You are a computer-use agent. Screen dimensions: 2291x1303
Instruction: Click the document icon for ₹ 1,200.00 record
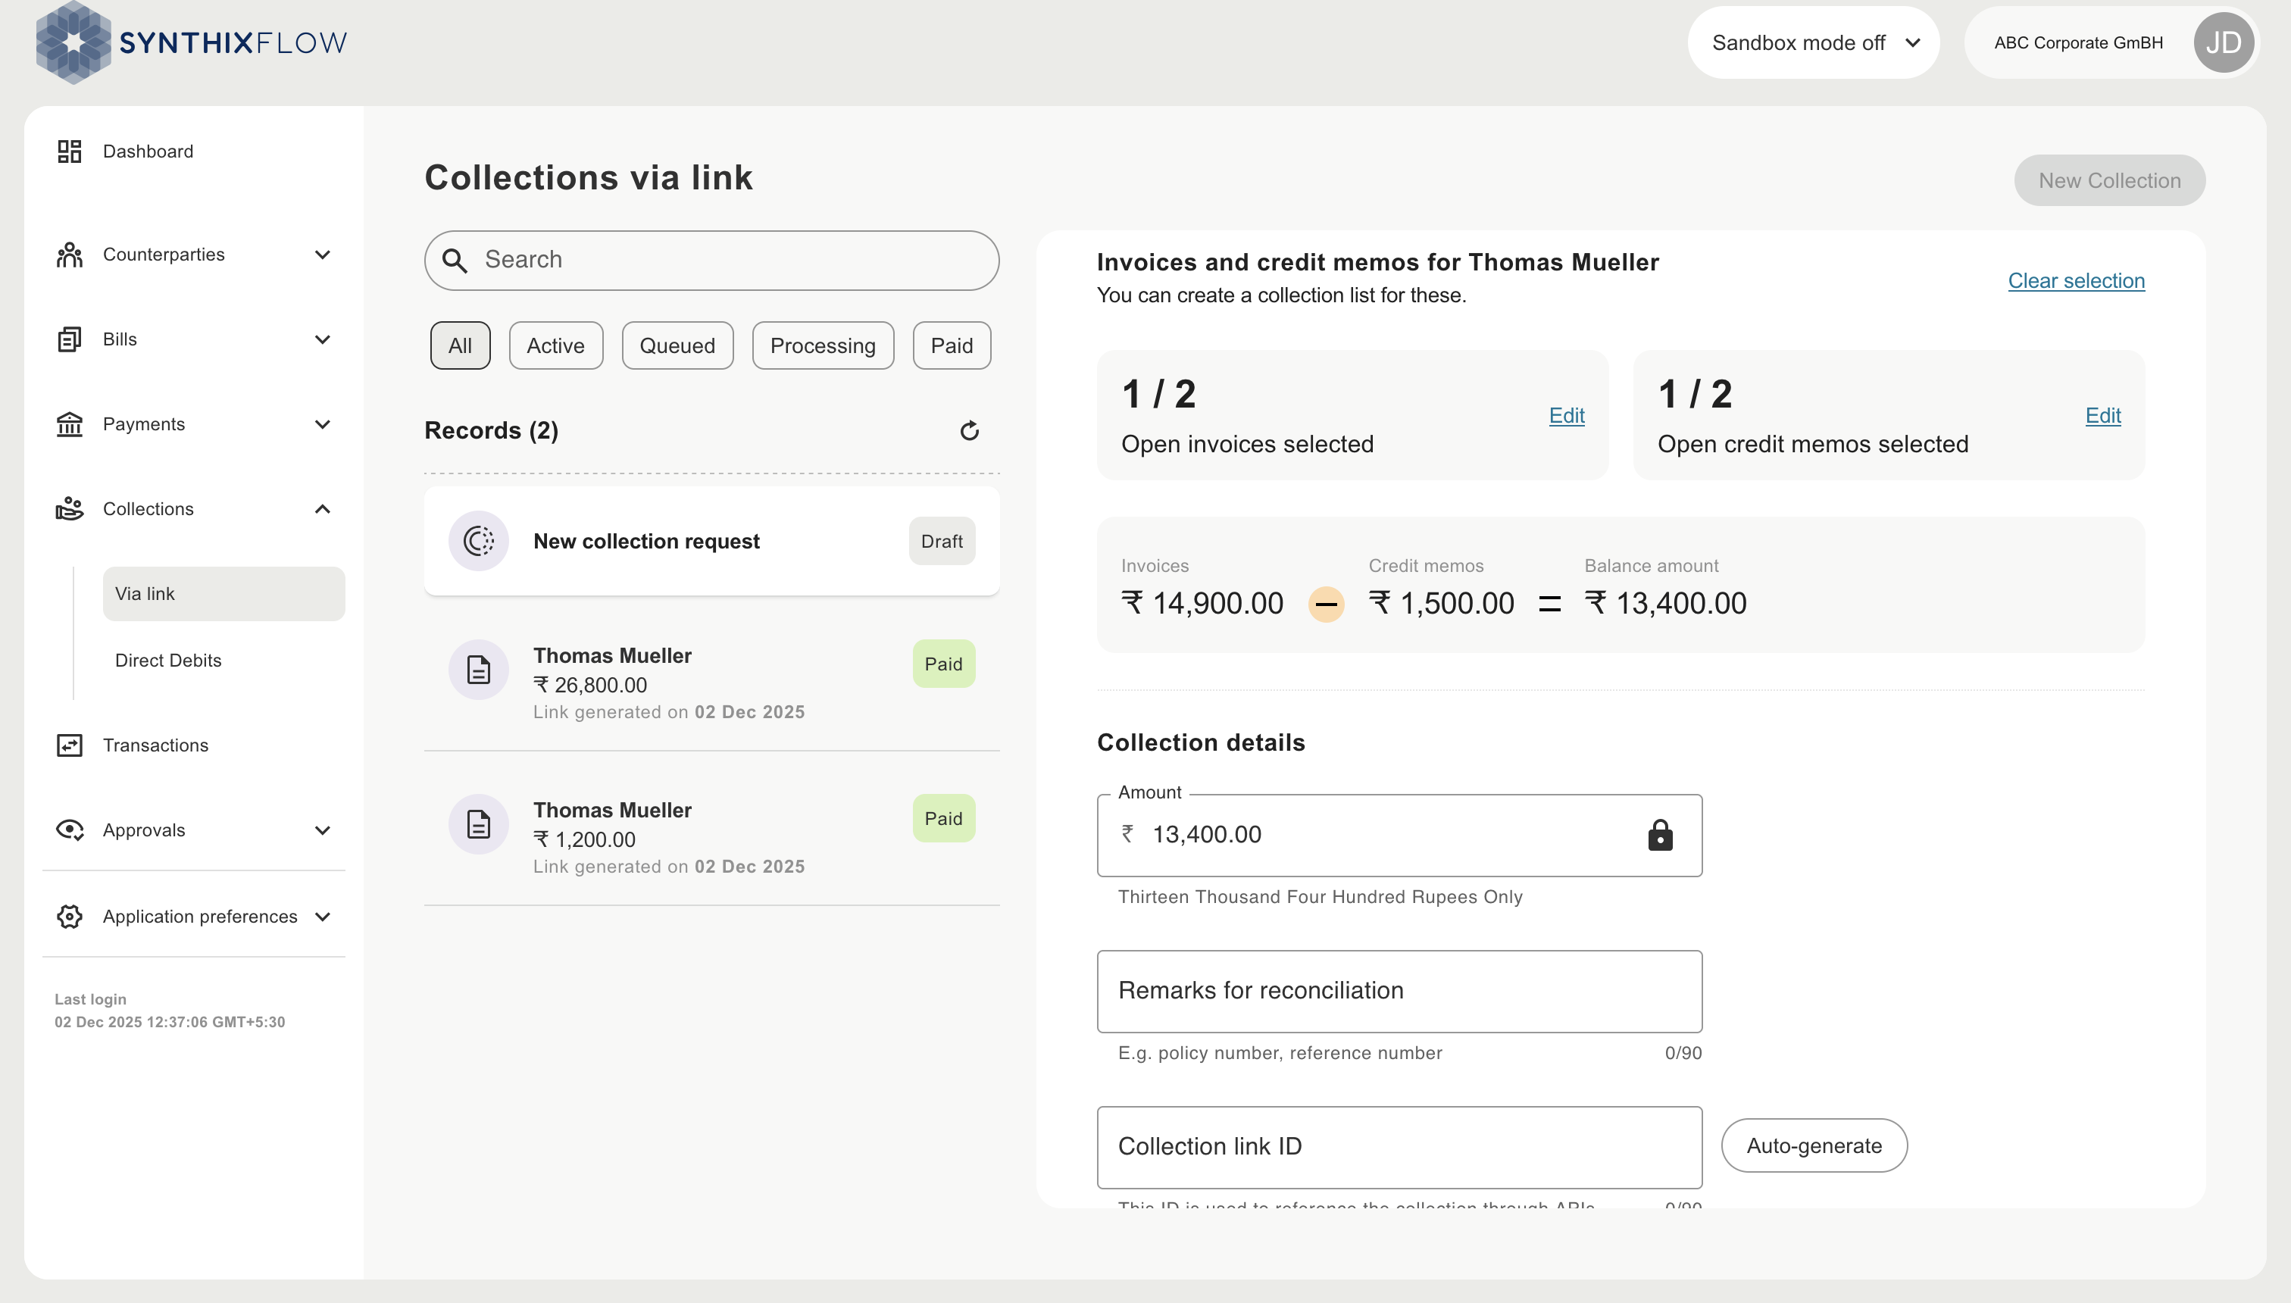(x=479, y=824)
